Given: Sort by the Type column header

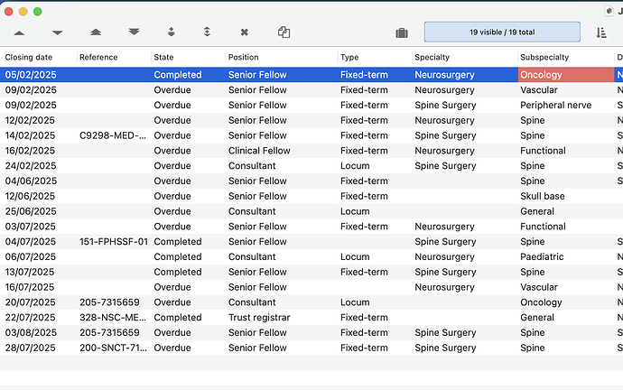Looking at the screenshot, I should tap(349, 57).
